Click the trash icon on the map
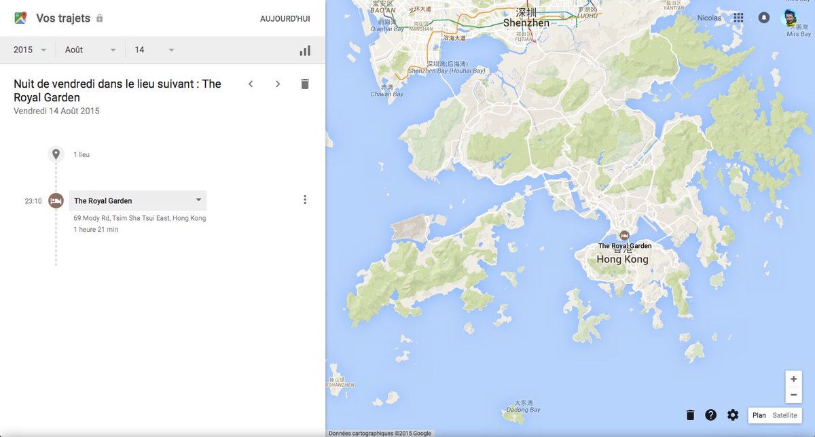This screenshot has height=437, width=815. tap(690, 415)
